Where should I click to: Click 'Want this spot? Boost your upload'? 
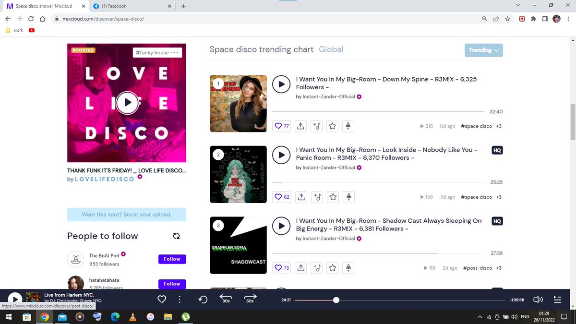pyautogui.click(x=127, y=215)
